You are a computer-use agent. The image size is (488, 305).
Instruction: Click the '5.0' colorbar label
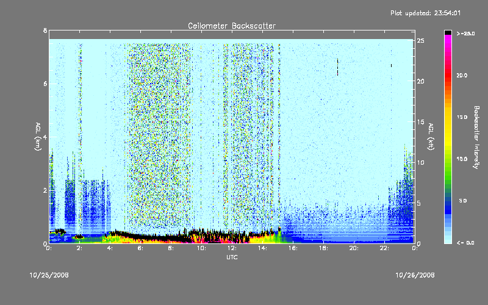tap(463, 201)
